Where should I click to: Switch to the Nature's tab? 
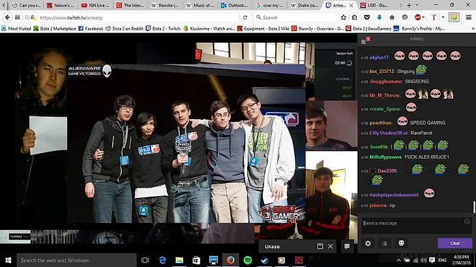[61, 5]
